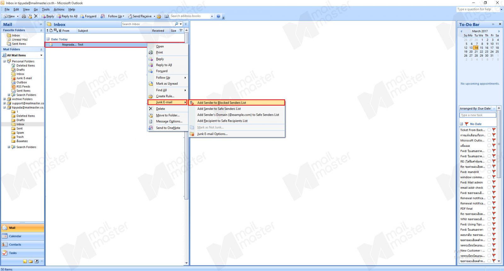The height and width of the screenshot is (271, 504).
Task: Check complete box for PDF final task
Action: click(489, 208)
